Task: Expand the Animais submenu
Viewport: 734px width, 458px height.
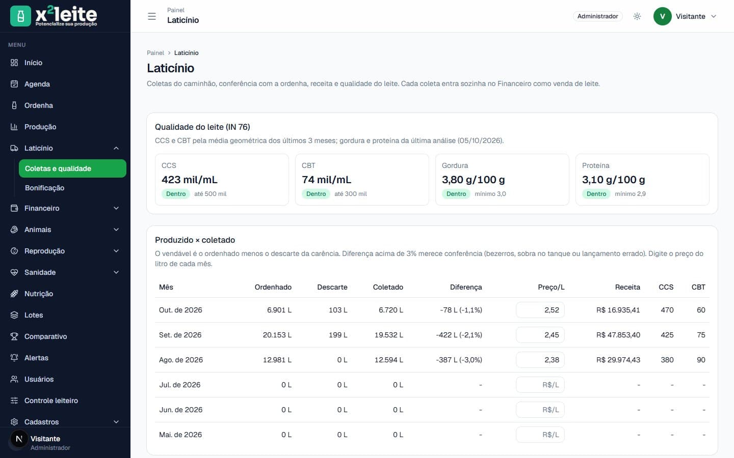Action: 116,230
